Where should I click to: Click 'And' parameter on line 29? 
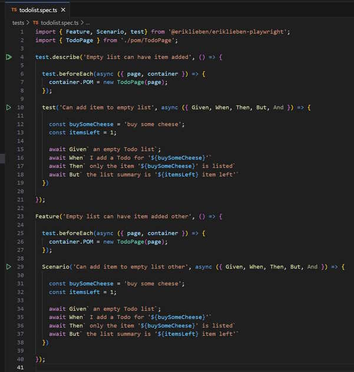pyautogui.click(x=312, y=267)
